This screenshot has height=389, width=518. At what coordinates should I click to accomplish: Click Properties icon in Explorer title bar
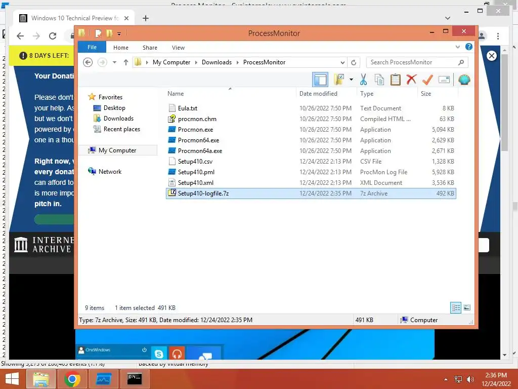[98, 33]
